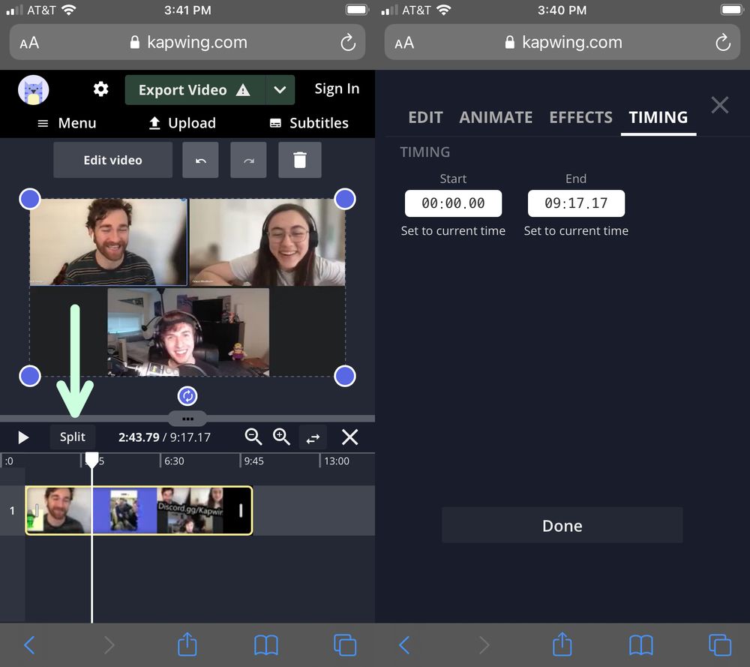750x667 pixels.
Task: Zoom in the timeline with magnifier plus
Action: click(281, 437)
